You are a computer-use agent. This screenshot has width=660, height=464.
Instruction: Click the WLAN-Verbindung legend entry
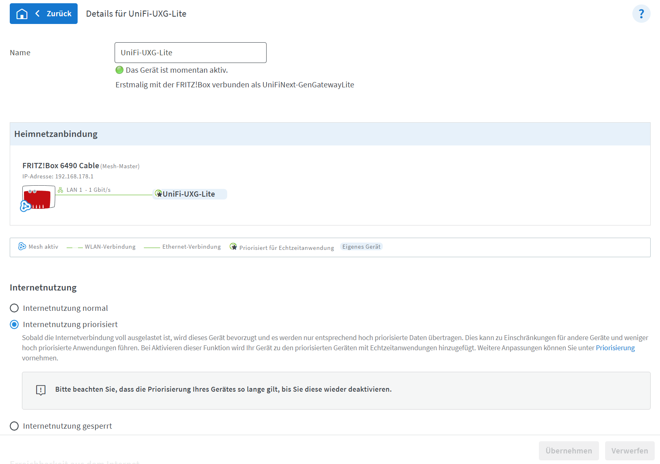click(x=101, y=247)
